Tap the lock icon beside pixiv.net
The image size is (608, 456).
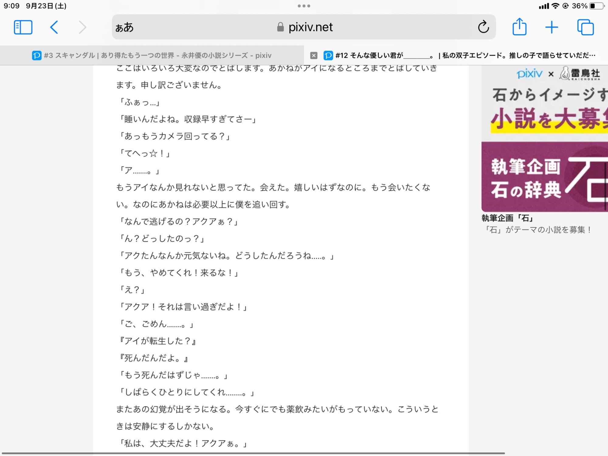tap(280, 27)
